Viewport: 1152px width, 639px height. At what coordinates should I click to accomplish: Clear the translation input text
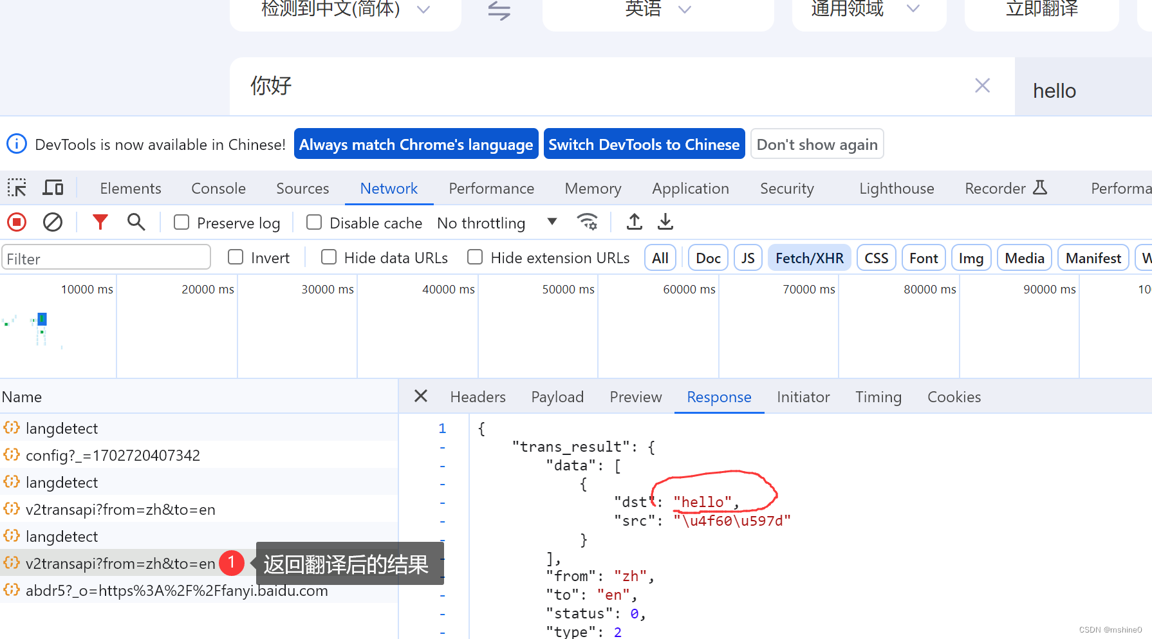coord(982,86)
